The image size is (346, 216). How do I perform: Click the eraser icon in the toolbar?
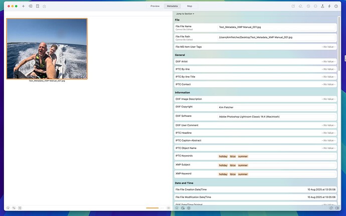(x=300, y=6)
